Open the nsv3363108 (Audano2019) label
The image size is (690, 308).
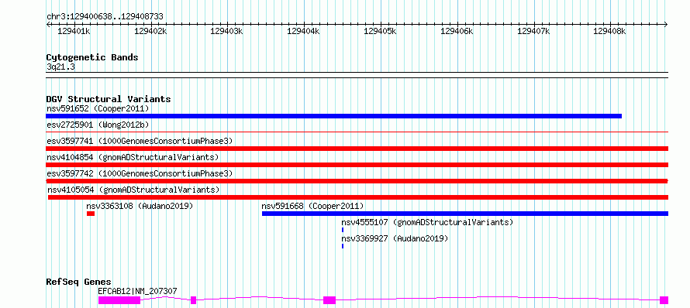pyautogui.click(x=140, y=206)
